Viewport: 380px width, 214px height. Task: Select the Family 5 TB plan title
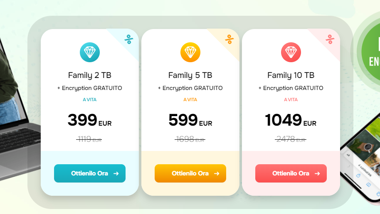[190, 75]
